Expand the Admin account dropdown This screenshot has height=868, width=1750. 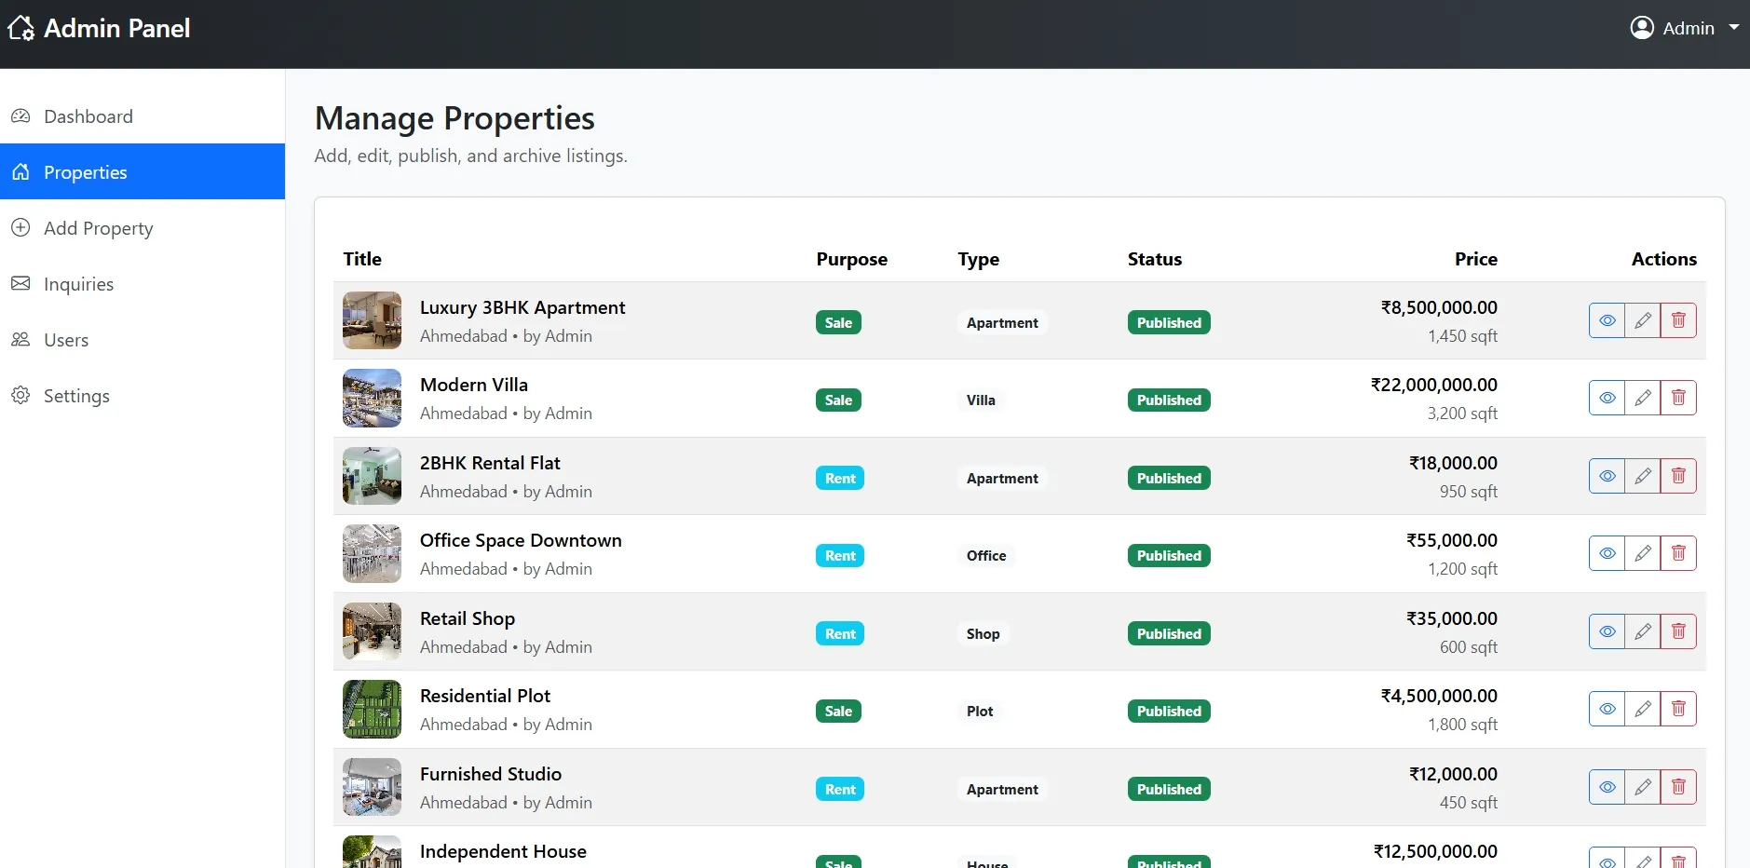pos(1736,27)
